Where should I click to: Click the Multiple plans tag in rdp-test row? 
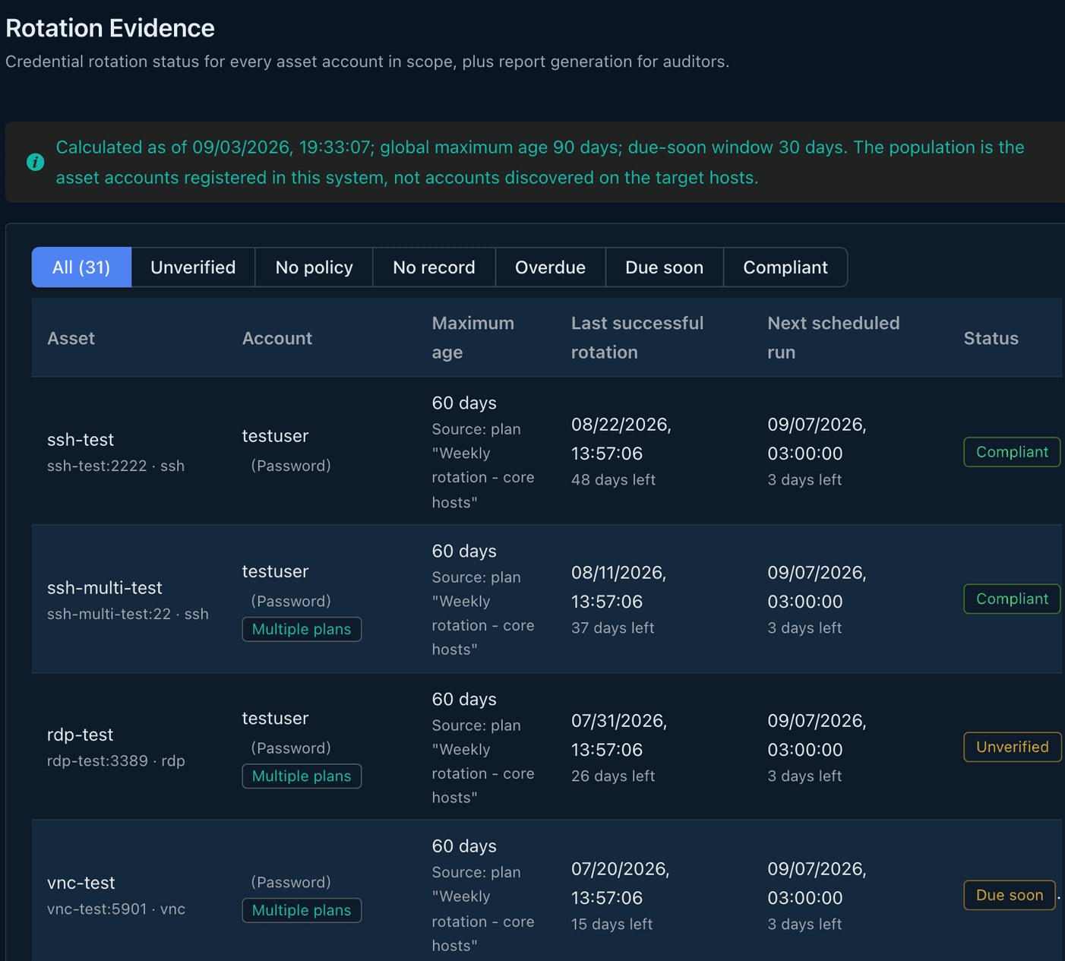pos(302,776)
